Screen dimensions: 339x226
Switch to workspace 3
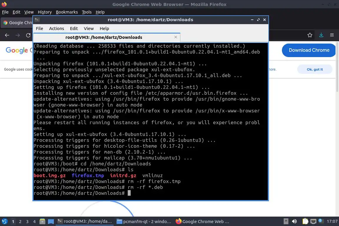click(27, 222)
